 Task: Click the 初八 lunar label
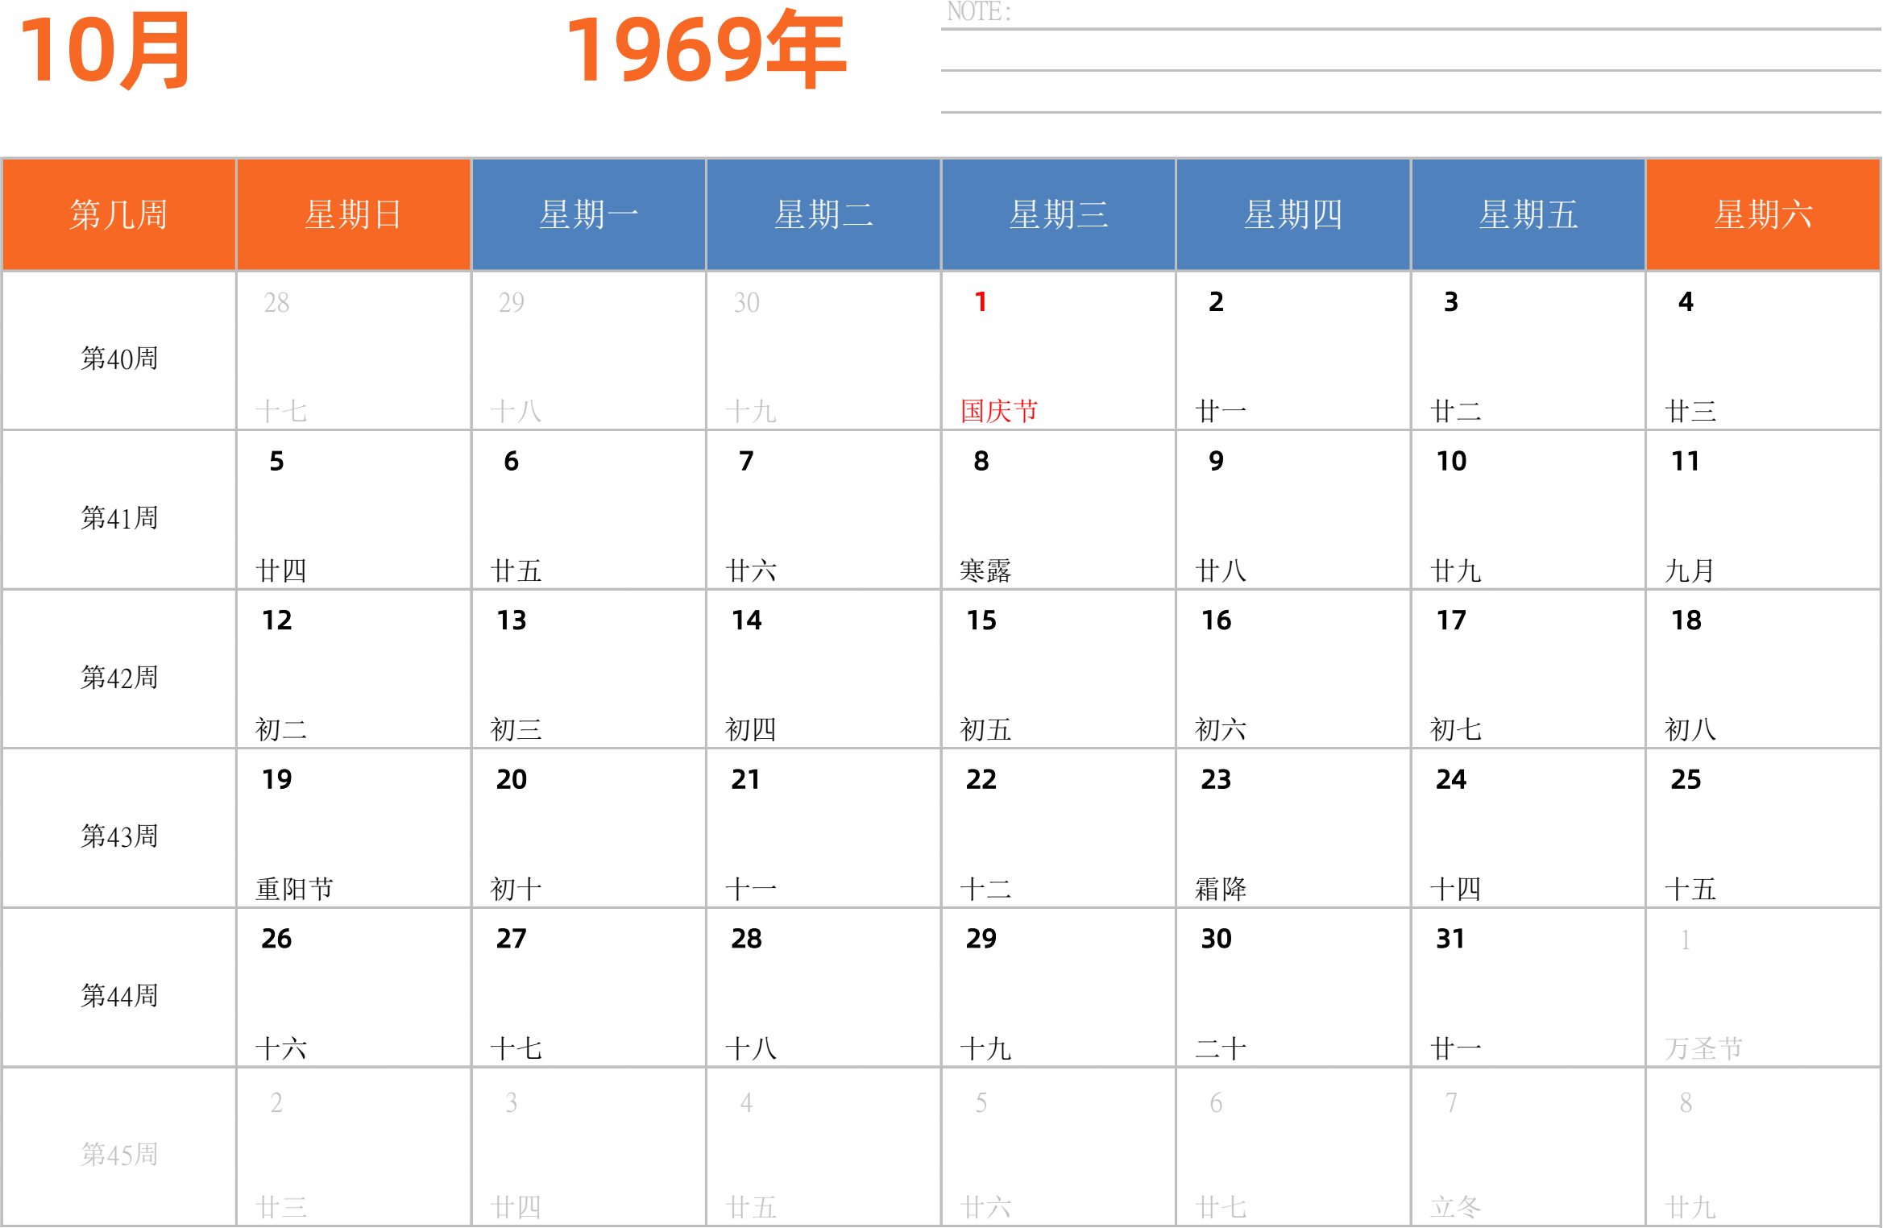[x=1690, y=730]
